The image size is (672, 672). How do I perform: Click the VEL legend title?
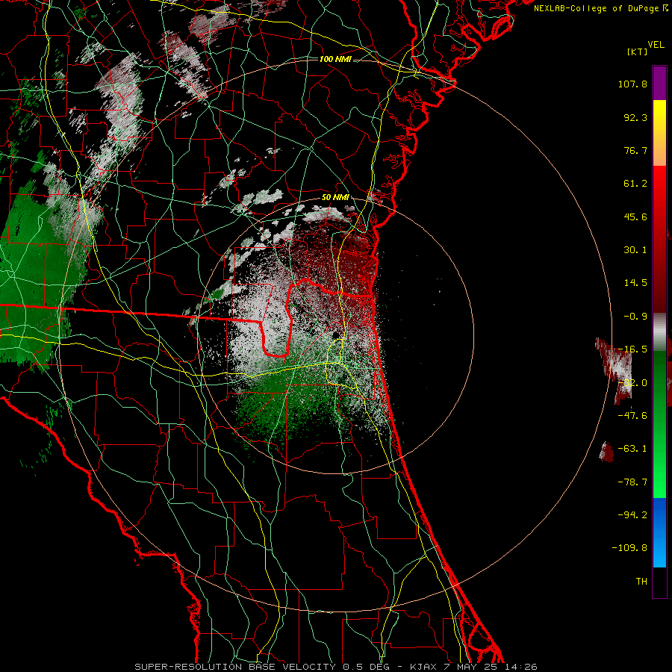coord(656,45)
